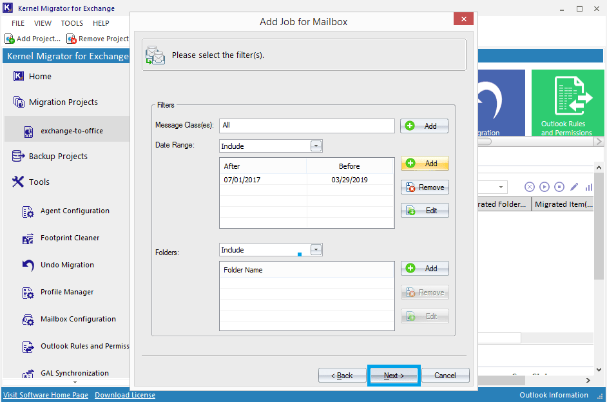Click the Migration Projects icon

tap(19, 102)
